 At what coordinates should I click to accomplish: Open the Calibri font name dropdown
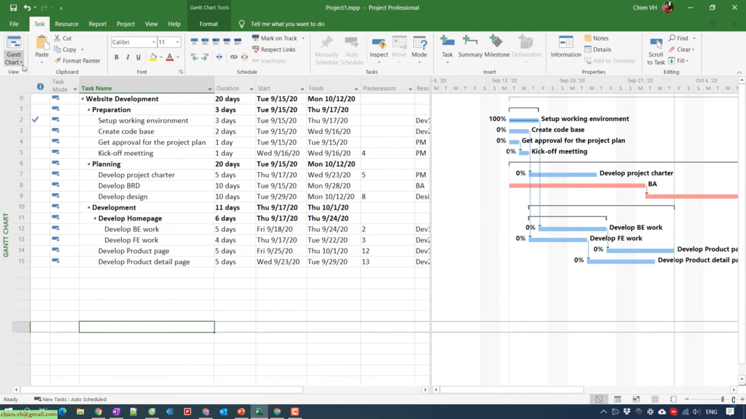tap(154, 42)
